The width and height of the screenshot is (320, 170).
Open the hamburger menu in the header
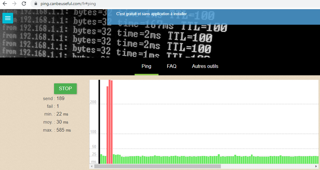(x=8, y=18)
